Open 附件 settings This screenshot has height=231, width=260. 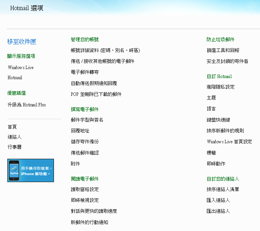coord(75,163)
